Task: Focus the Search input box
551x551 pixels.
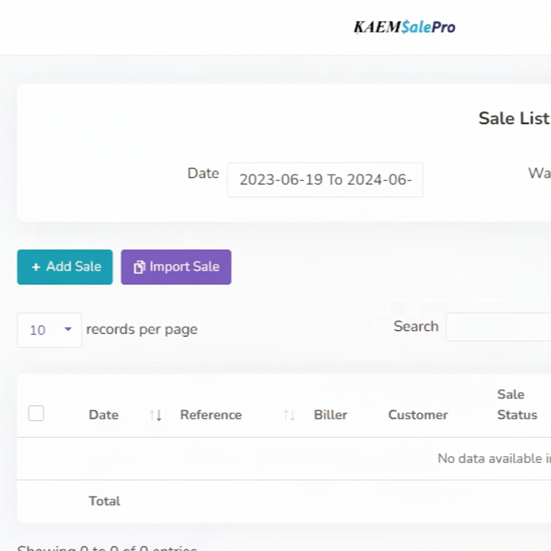Action: 498,327
